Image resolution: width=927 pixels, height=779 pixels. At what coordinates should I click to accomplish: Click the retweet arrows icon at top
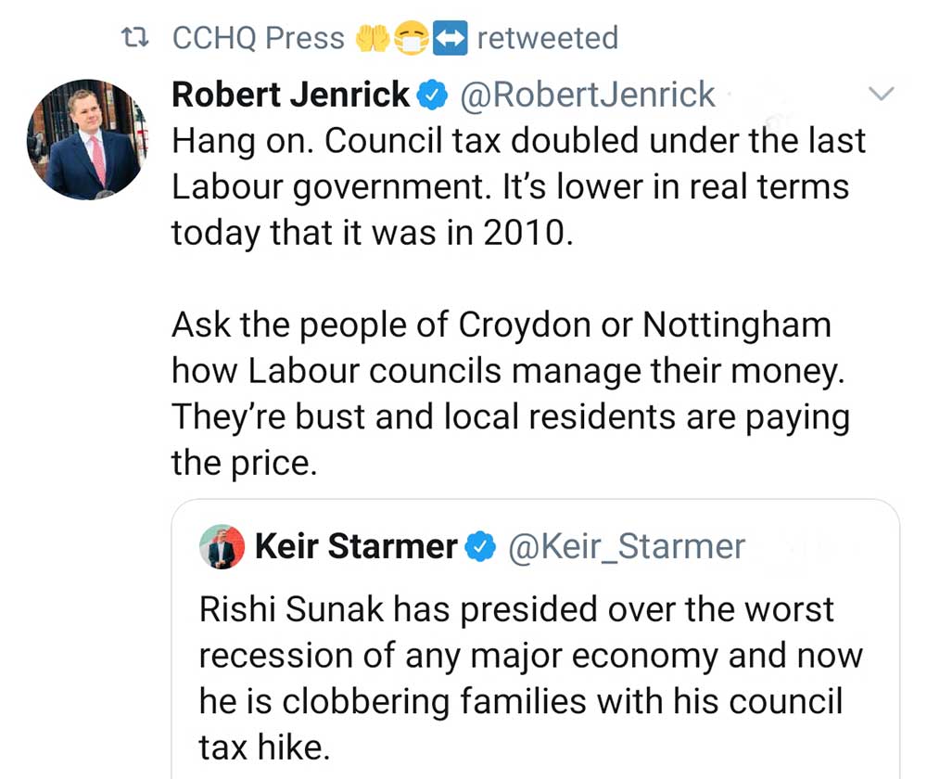137,38
